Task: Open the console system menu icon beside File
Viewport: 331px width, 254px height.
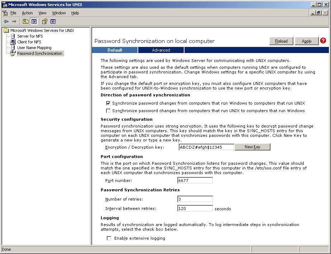Action: pyautogui.click(x=5, y=13)
